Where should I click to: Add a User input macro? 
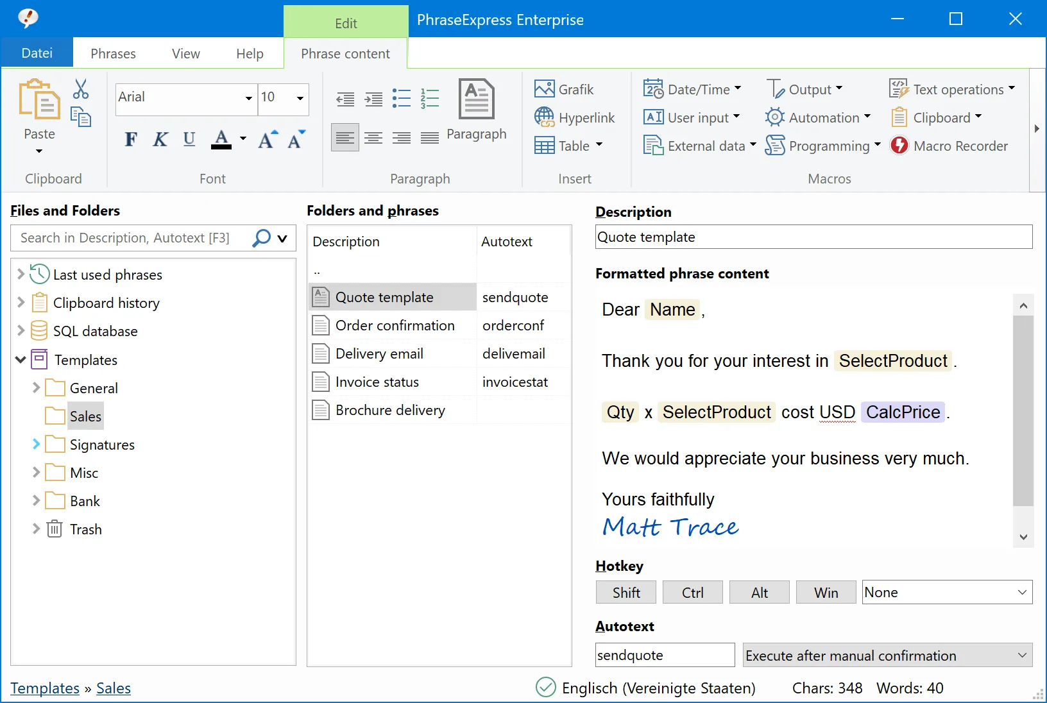[x=691, y=117]
